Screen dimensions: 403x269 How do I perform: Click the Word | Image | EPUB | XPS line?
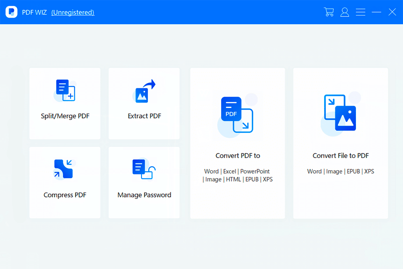click(340, 171)
